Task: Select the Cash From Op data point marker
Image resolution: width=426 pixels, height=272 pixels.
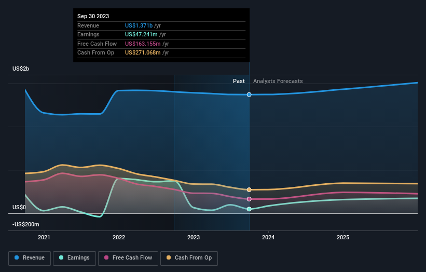Action: (x=249, y=189)
